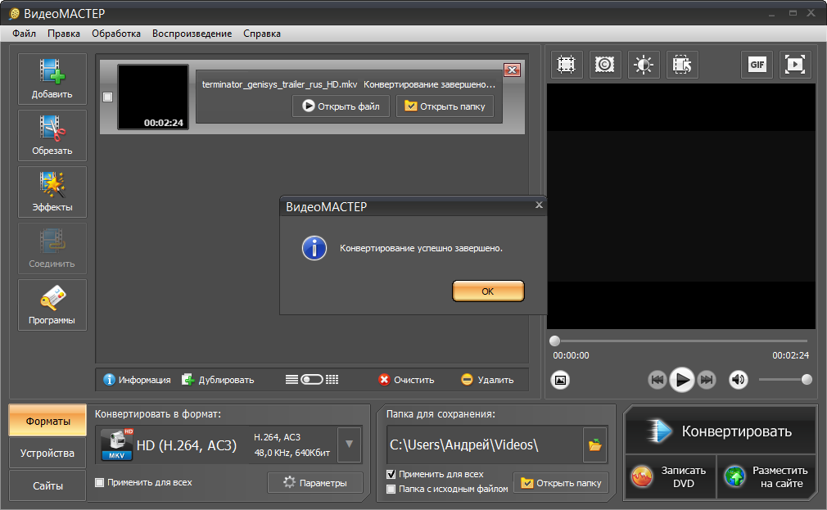827x510 pixels.
Task: Open the Effects (Эффекты) tool
Action: pyautogui.click(x=52, y=192)
